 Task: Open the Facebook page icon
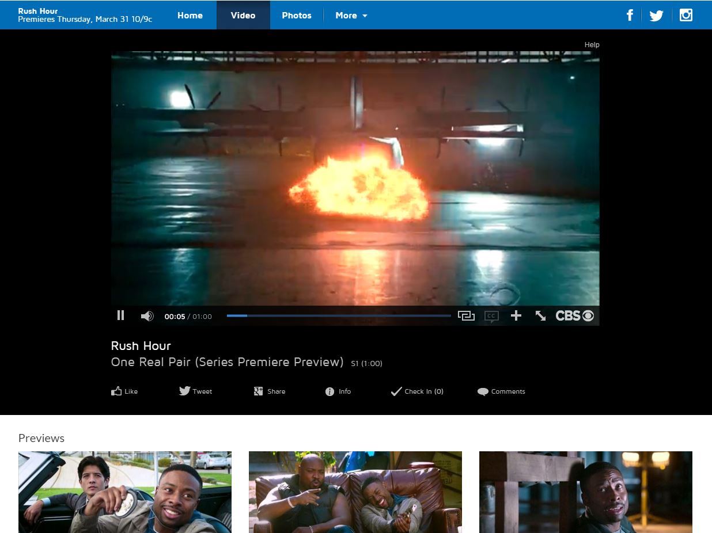(x=630, y=15)
